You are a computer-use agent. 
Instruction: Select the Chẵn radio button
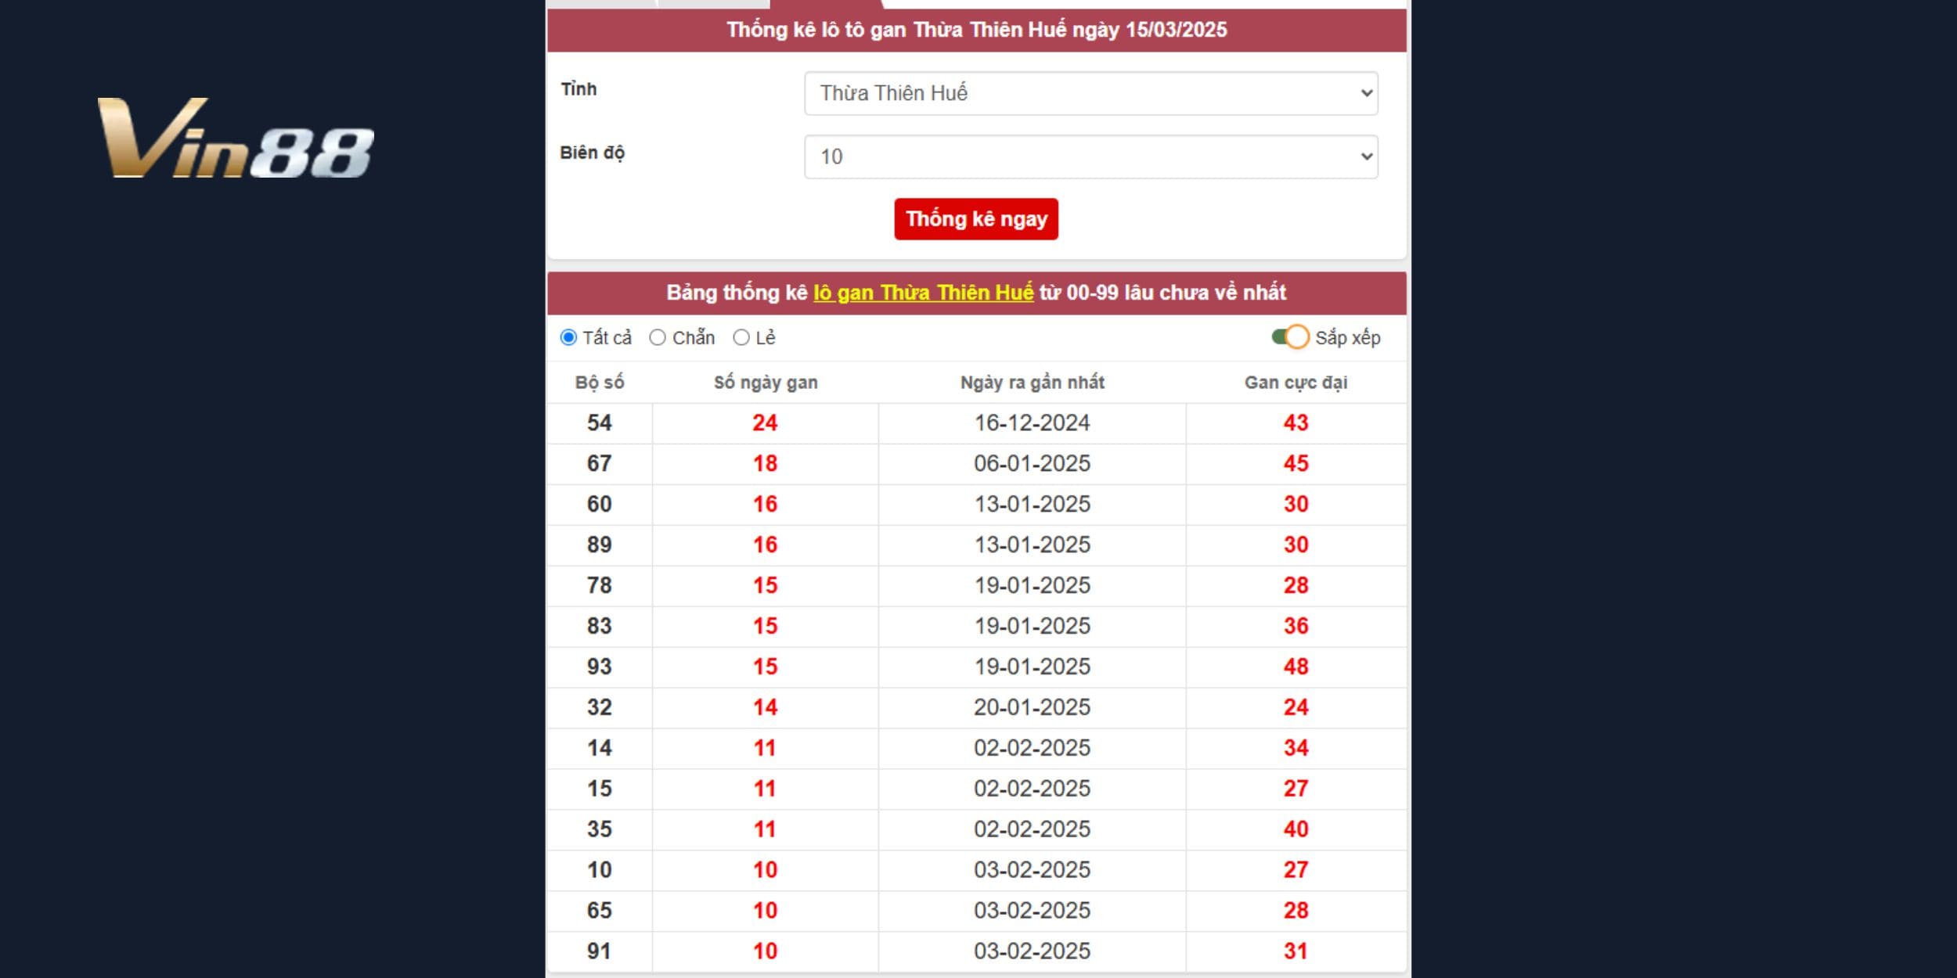point(658,337)
